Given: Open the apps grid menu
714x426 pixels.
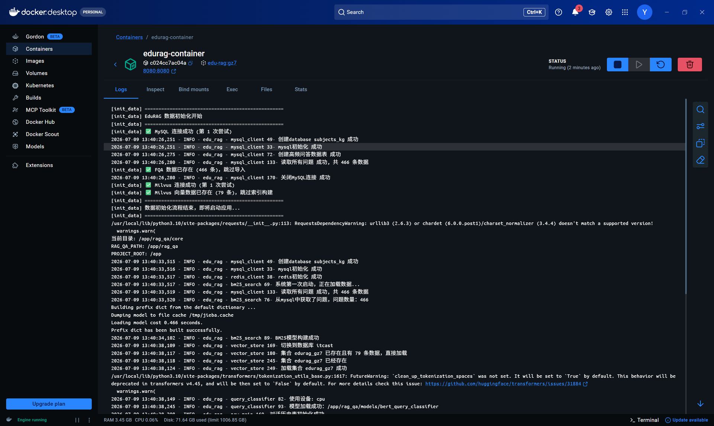Looking at the screenshot, I should pos(625,12).
